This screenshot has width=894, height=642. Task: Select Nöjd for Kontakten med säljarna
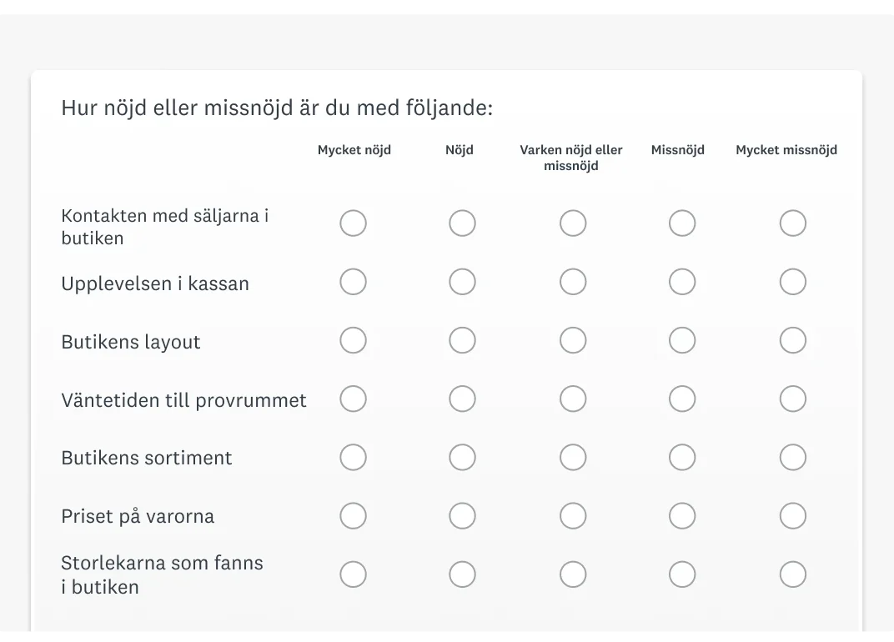[462, 223]
